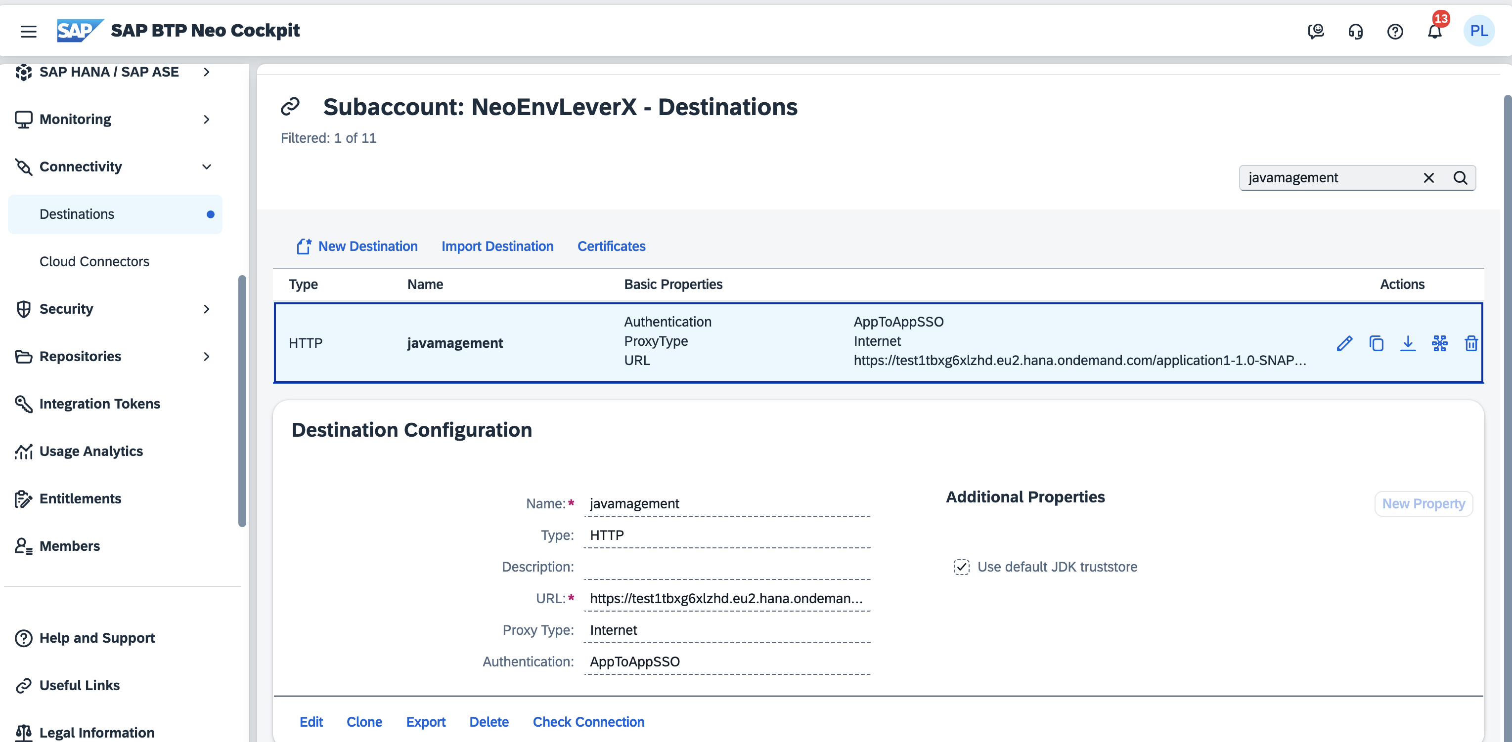Open Integration Tokens page

100,404
